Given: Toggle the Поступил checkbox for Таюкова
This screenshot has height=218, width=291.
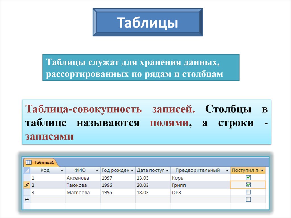Looking at the screenshot, I should (x=248, y=185).
